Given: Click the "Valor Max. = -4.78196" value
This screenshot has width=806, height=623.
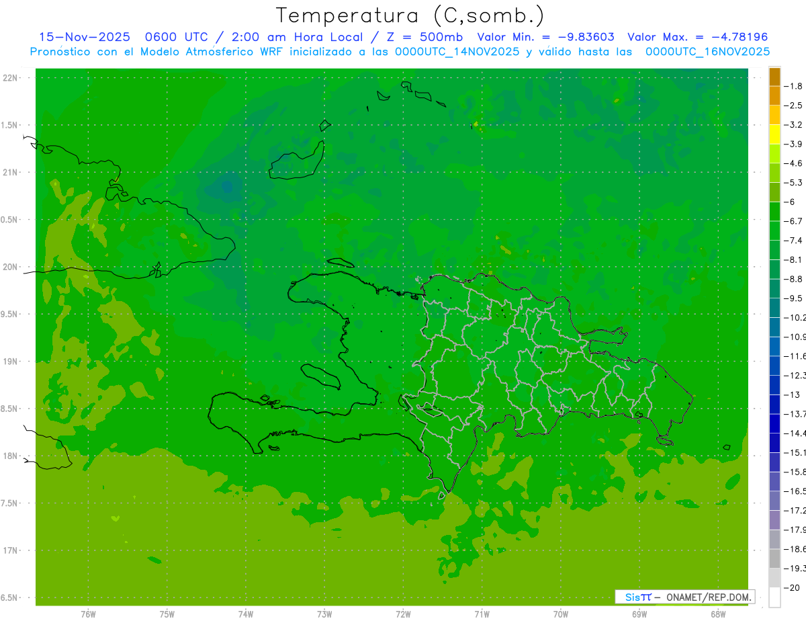Looking at the screenshot, I should point(697,37).
